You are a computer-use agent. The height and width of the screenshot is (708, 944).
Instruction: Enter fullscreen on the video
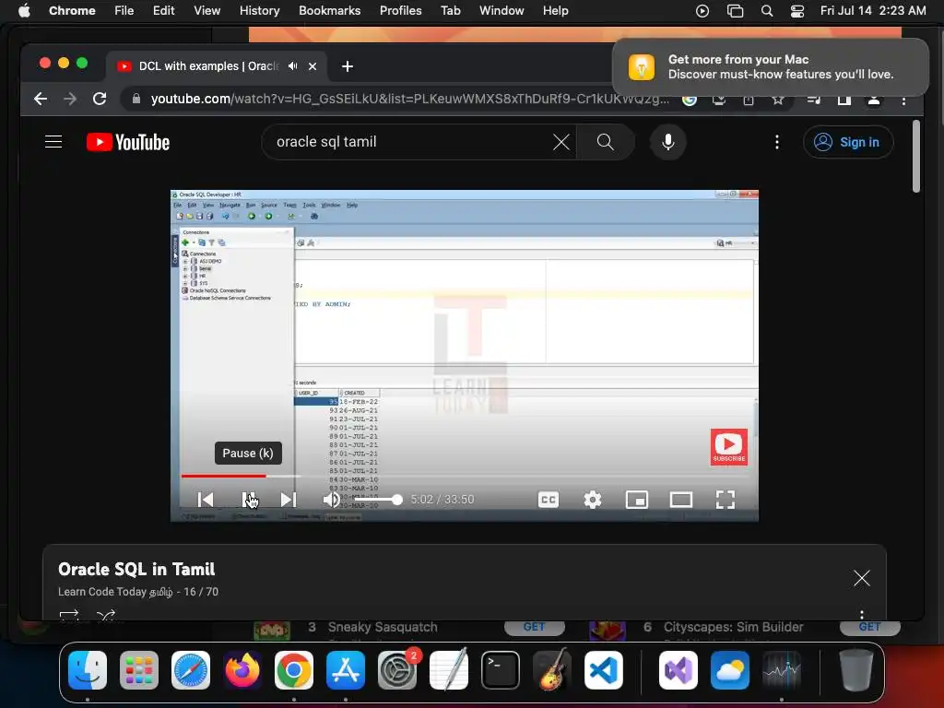point(726,499)
